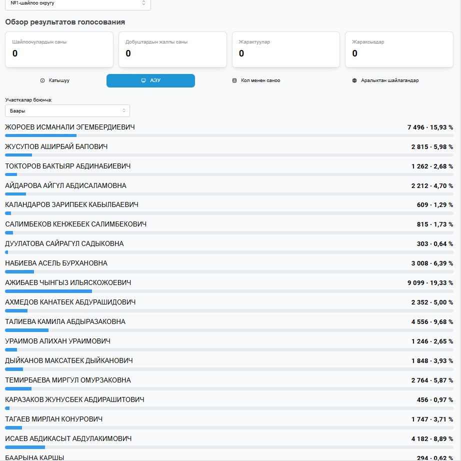Click the monitor icon on the АЭУ tab

click(143, 80)
